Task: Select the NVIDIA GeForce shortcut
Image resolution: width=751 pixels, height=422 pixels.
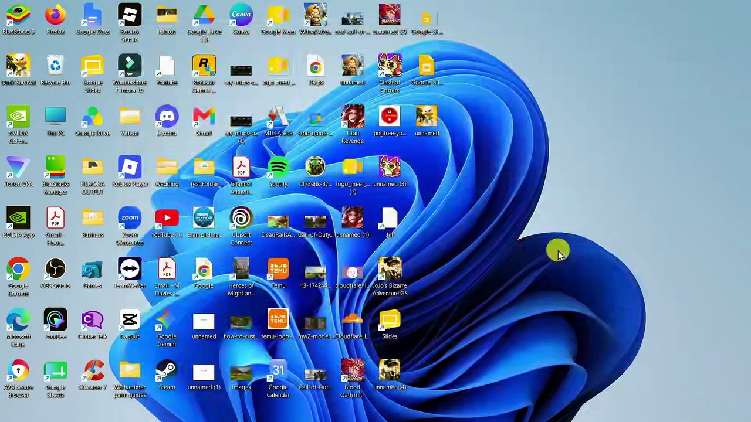Action: coord(18,116)
